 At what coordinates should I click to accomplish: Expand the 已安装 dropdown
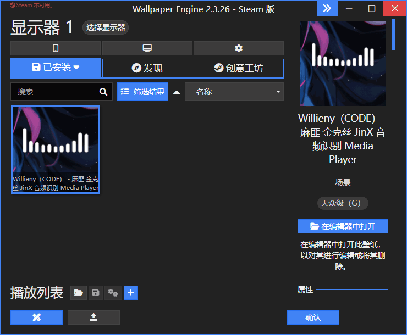[x=56, y=68]
